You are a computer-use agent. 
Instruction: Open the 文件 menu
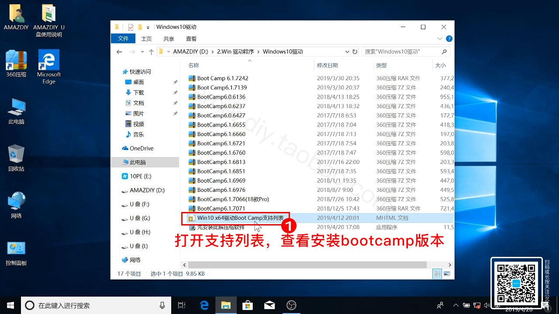[123, 38]
